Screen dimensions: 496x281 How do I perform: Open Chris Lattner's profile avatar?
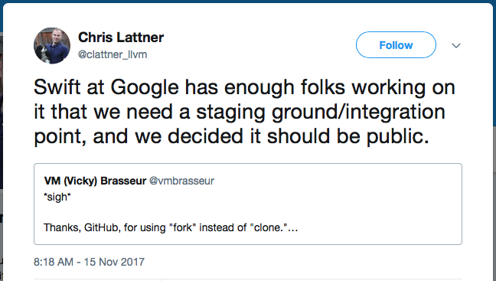tap(52, 46)
